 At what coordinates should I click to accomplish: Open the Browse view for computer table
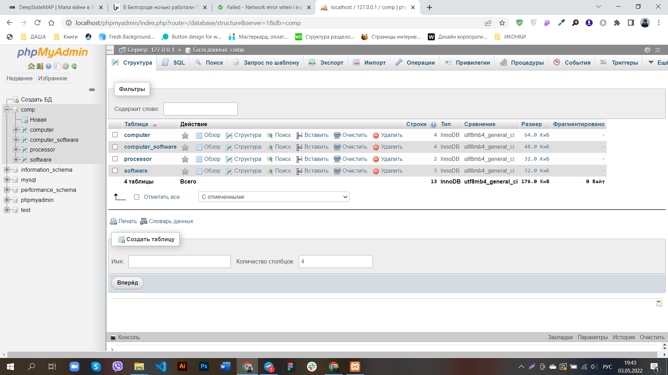(212, 135)
